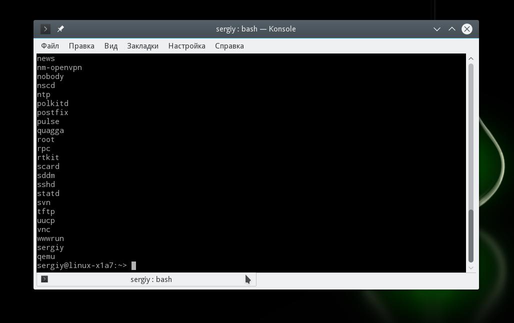Click the 'pulse' entry
Screen dimensions: 514x323
(x=48, y=121)
